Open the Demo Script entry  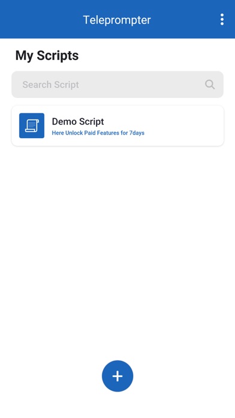(x=117, y=126)
